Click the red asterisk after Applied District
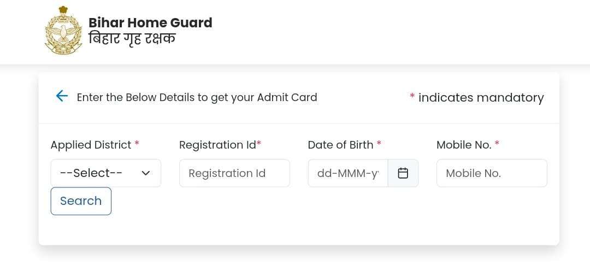The height and width of the screenshot is (277, 590). click(137, 143)
